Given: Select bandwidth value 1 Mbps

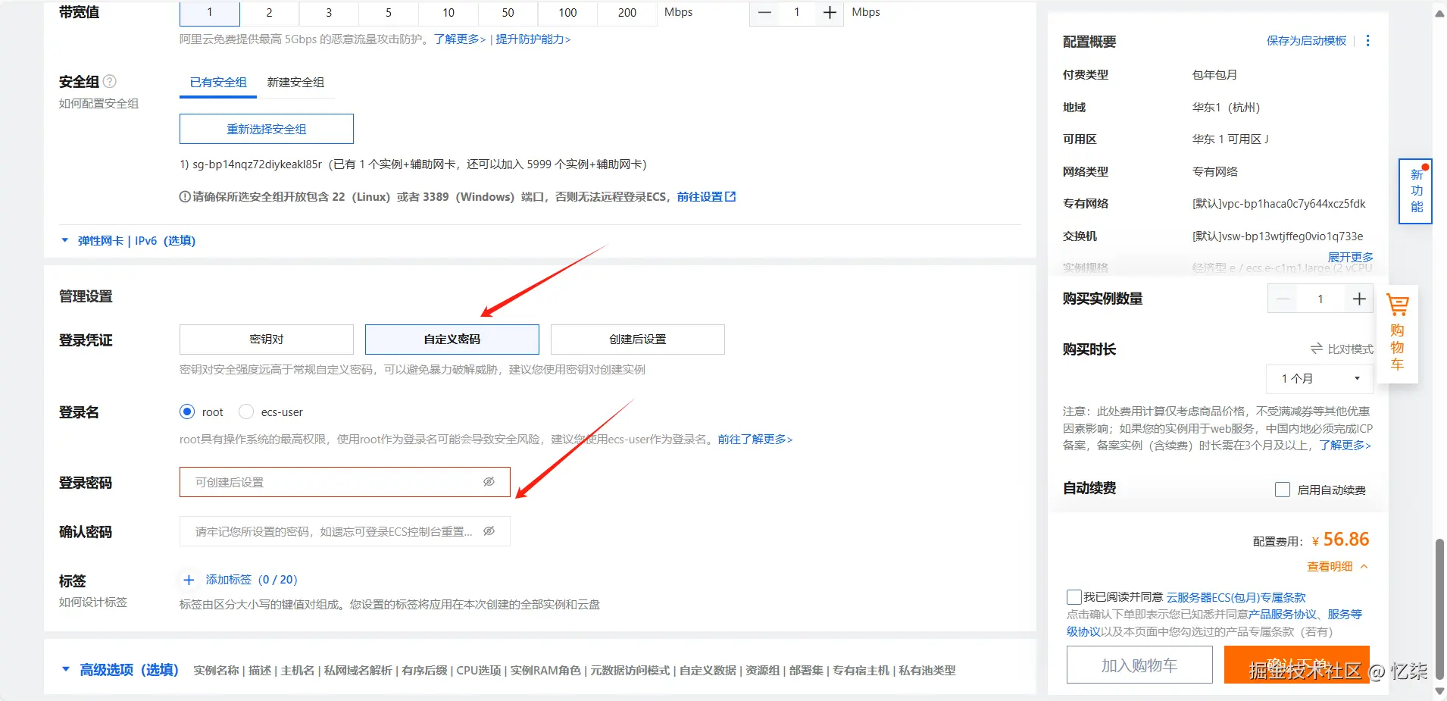Looking at the screenshot, I should [210, 12].
